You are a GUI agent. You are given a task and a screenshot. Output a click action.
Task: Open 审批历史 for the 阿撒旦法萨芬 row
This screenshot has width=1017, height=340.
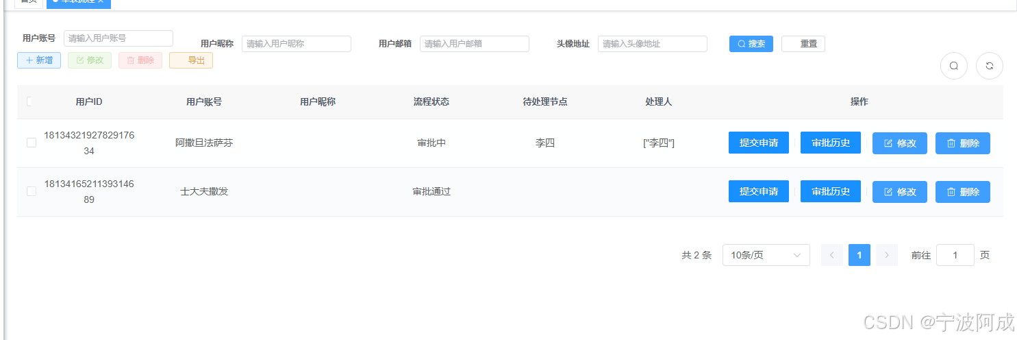pyautogui.click(x=831, y=143)
